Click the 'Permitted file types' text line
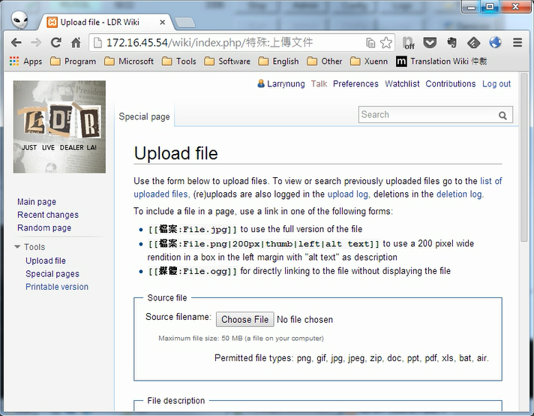 [x=352, y=358]
